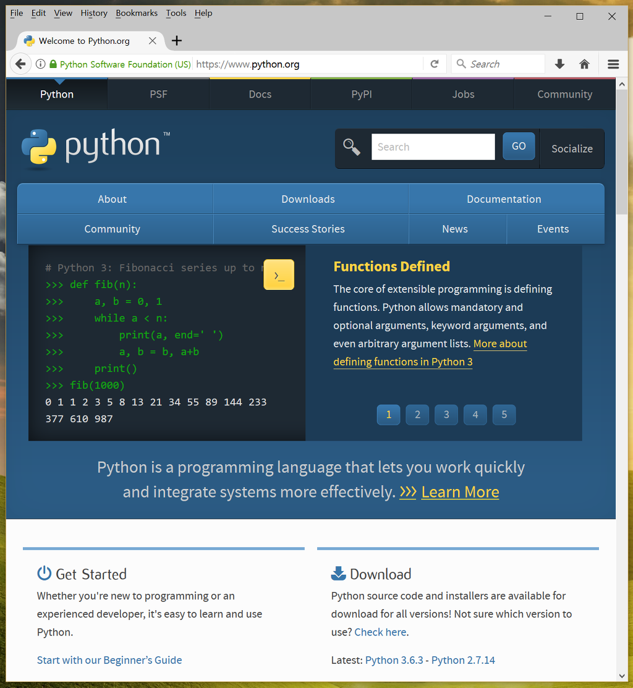Switch to the Docs top navigation tab
Screen dimensions: 633x688
point(260,95)
